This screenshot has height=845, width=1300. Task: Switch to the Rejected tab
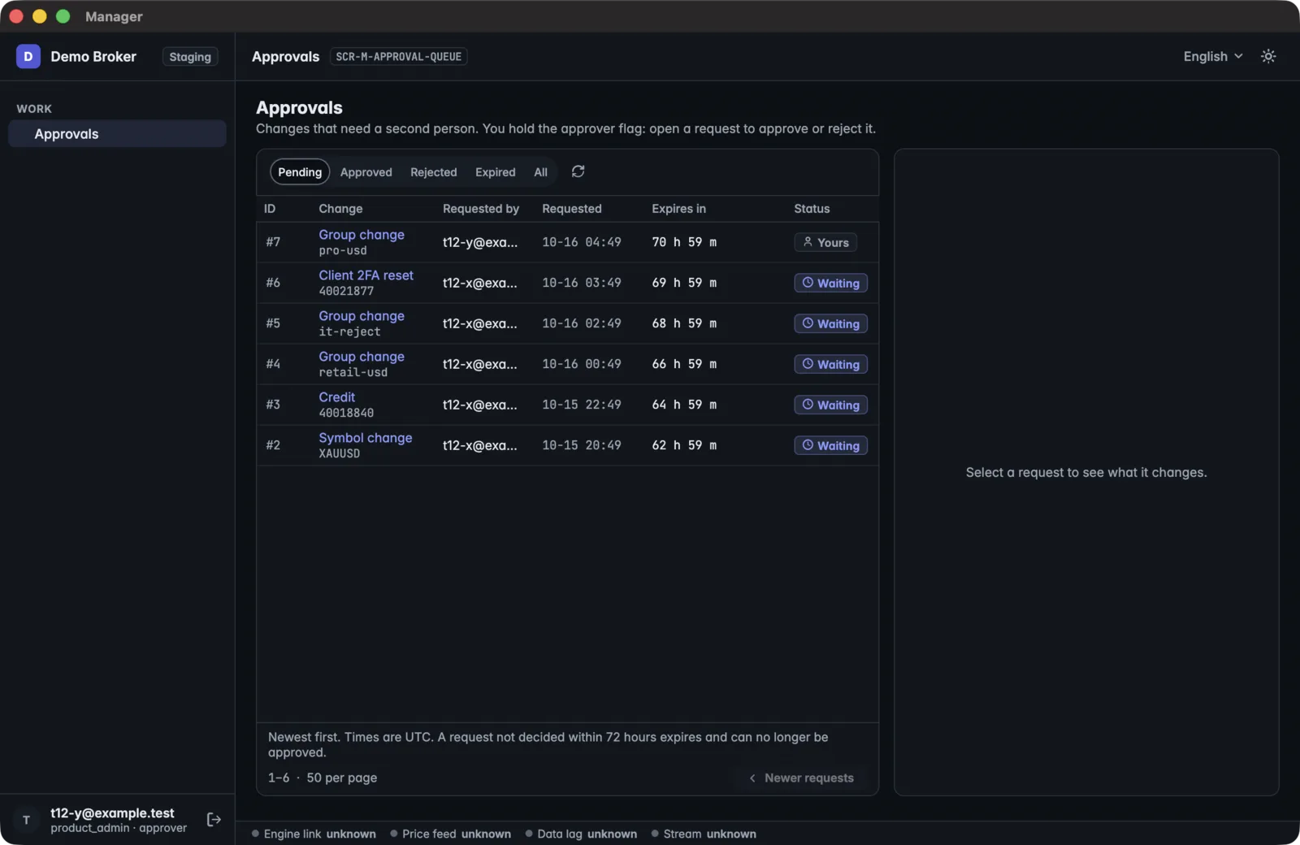click(x=433, y=172)
